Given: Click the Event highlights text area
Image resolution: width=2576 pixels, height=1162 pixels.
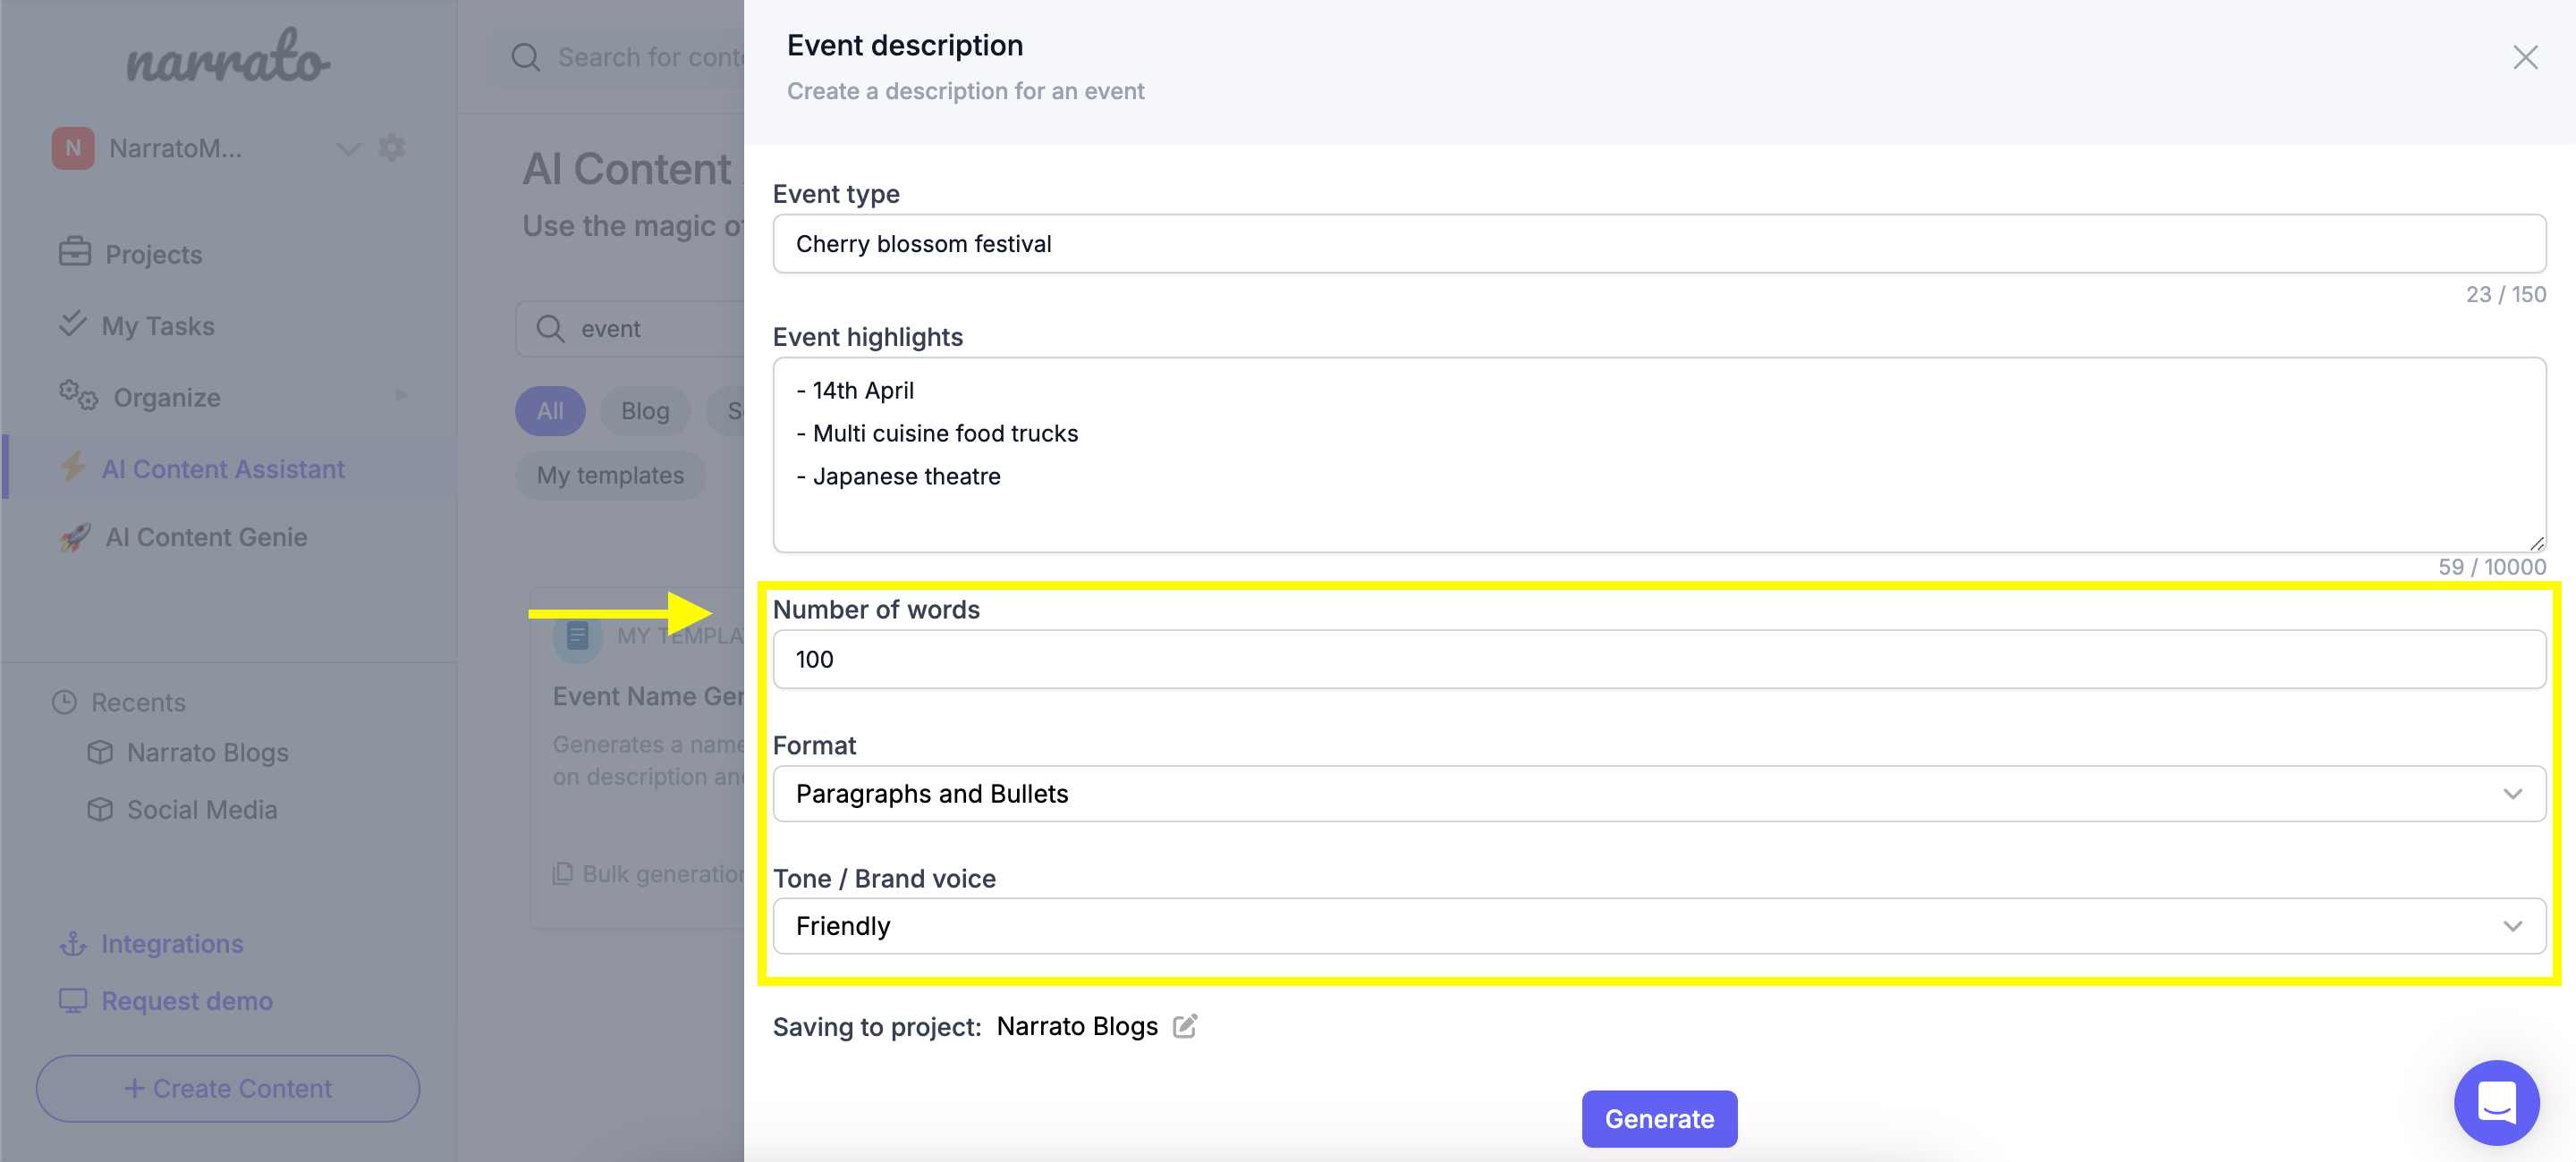Looking at the screenshot, I should click(1659, 455).
